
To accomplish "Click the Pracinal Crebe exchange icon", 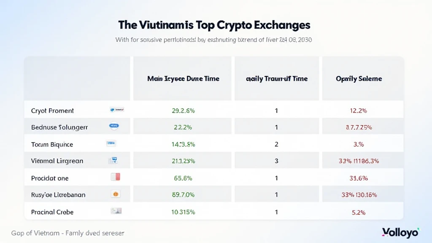I will [116, 211].
